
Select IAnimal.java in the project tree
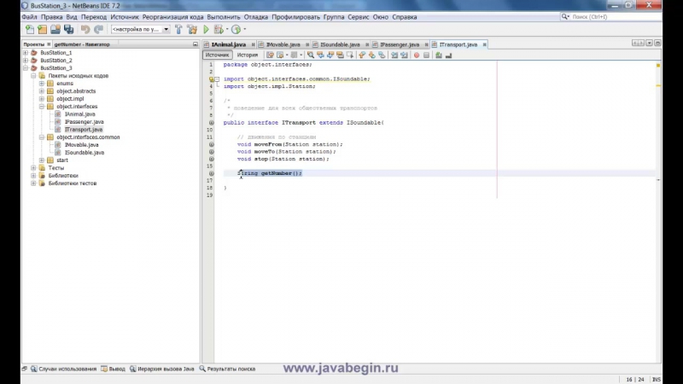point(79,113)
